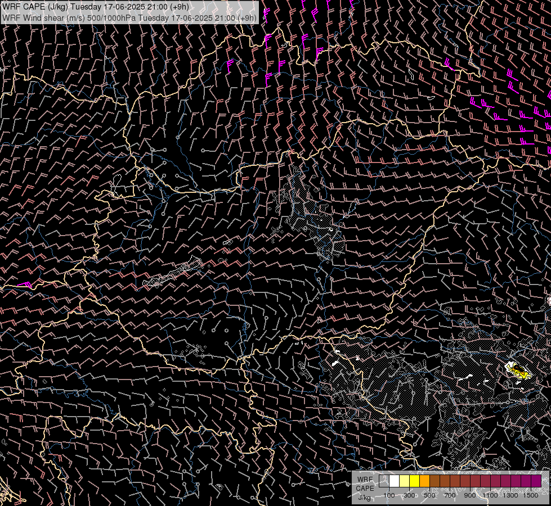This screenshot has width=551, height=506.
Task: Click the '300' legend value
Action: point(409,495)
